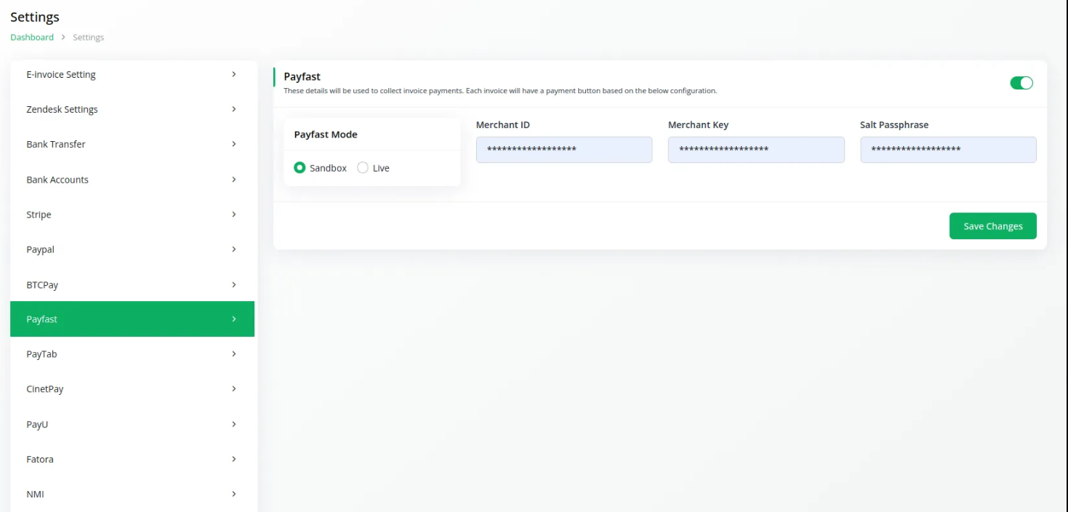Image resolution: width=1068 pixels, height=512 pixels.
Task: Click chevron arrow beside NMI
Action: pyautogui.click(x=234, y=494)
